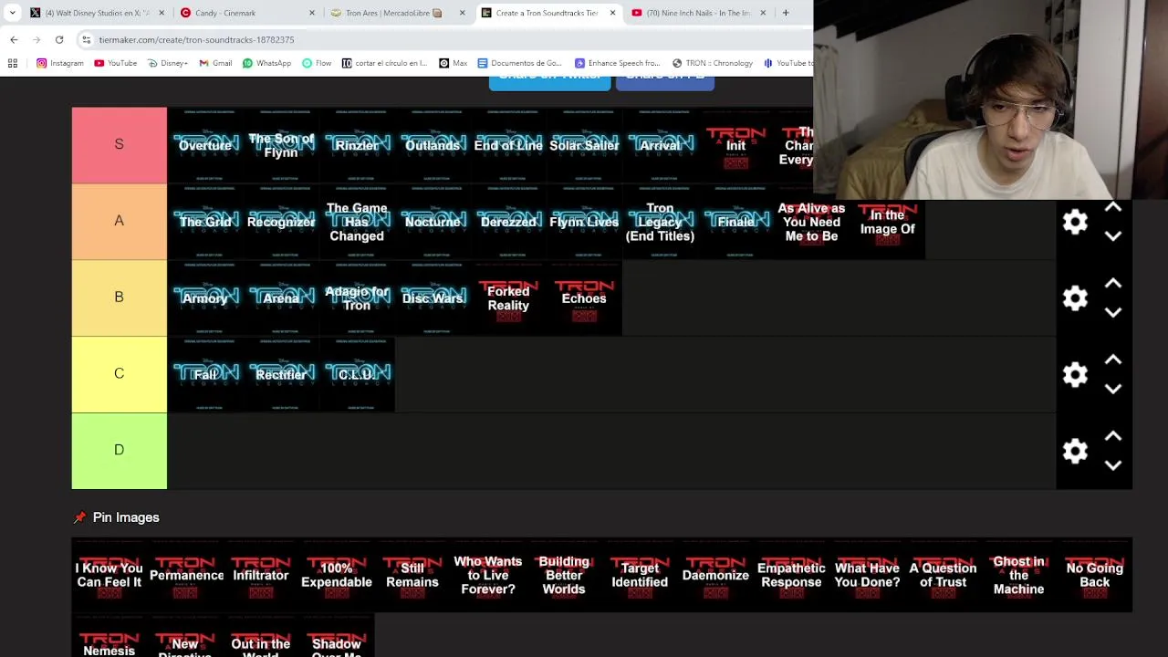Click the B tier label

(120, 298)
